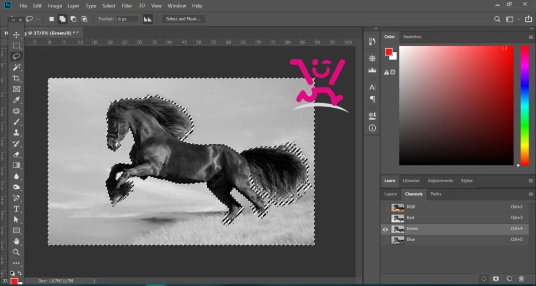Screen dimensions: 536x286
Task: Select the Path Selection tool
Action: click(x=16, y=220)
